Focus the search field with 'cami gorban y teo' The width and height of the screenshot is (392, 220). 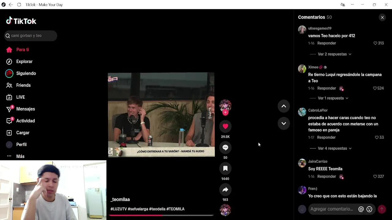pyautogui.click(x=31, y=36)
